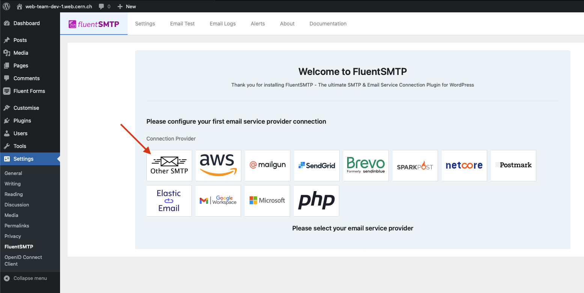This screenshot has height=293, width=584.
Task: Open the Documentation tab
Action: point(328,24)
